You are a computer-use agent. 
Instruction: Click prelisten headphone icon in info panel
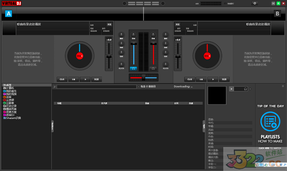point(246,89)
